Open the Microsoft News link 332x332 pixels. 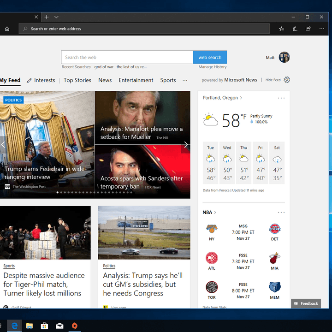(x=241, y=80)
